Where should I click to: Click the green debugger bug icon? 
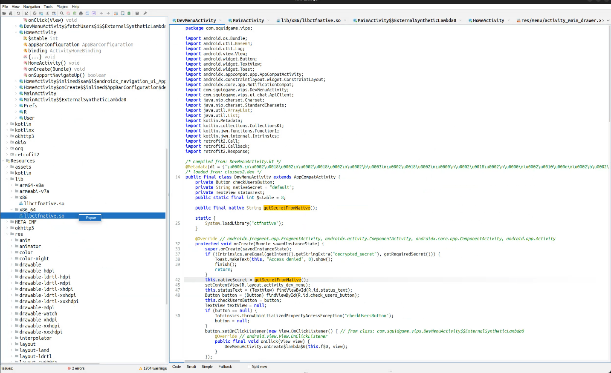129,13
